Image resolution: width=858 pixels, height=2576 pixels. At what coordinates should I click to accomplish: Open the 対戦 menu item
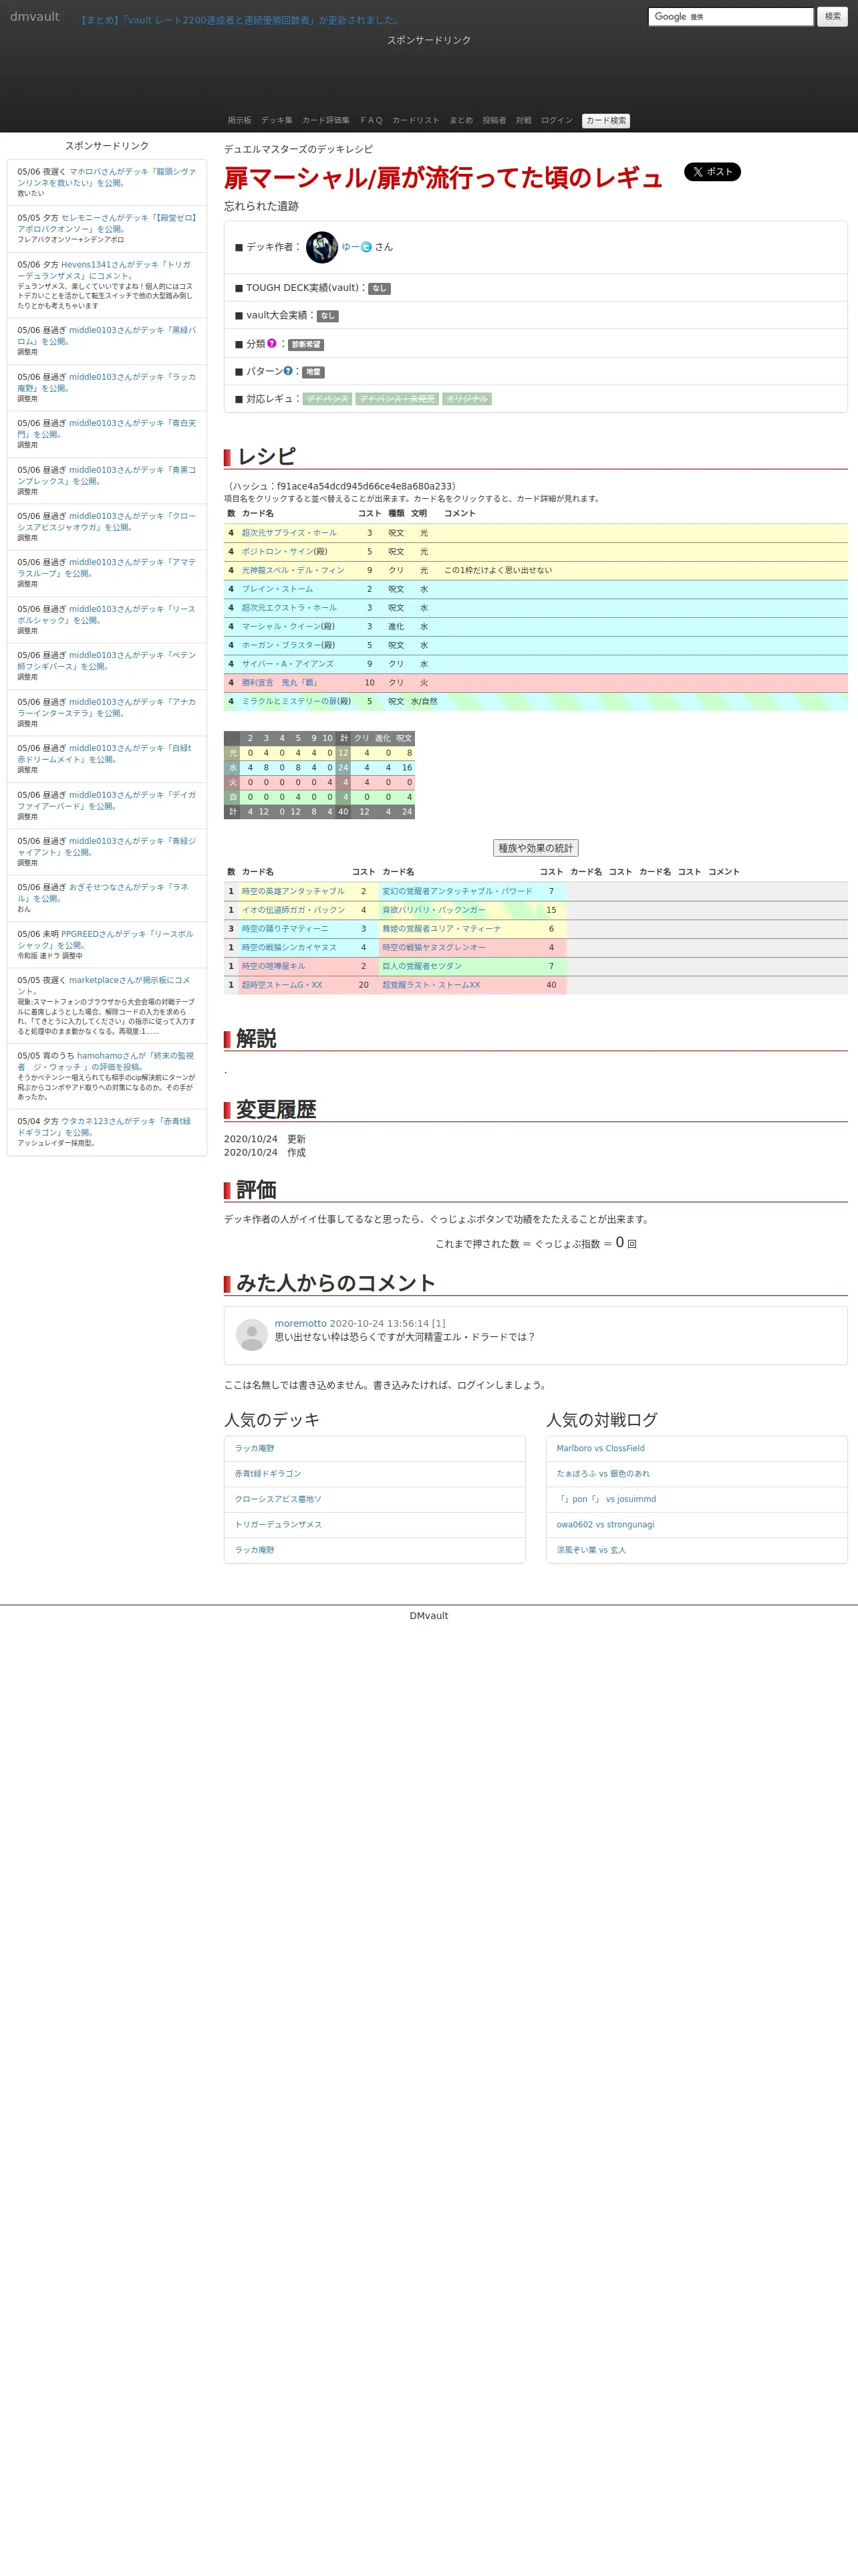click(x=523, y=120)
